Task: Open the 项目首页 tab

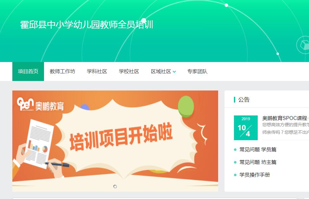Action: [x=28, y=72]
